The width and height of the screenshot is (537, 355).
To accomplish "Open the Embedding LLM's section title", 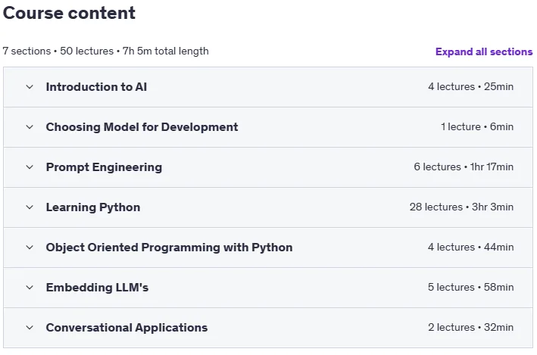I will click(x=97, y=288).
